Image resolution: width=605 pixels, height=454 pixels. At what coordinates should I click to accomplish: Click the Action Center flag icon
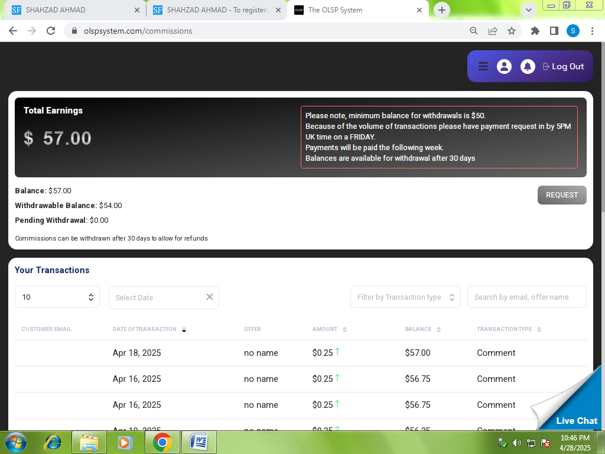click(545, 443)
